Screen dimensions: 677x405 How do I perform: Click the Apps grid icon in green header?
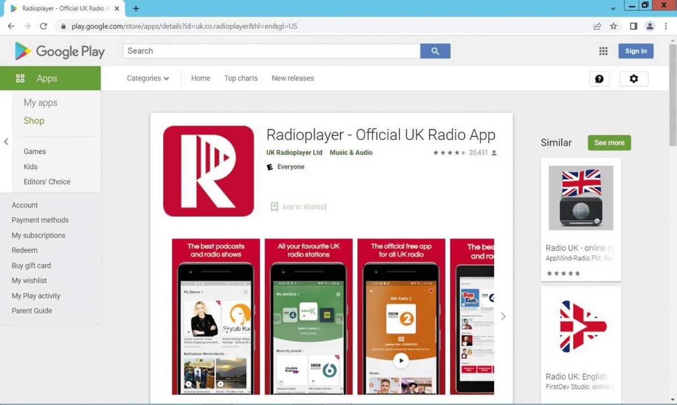coord(20,78)
